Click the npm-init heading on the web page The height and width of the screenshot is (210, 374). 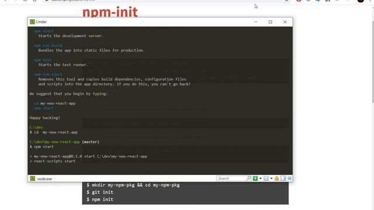tap(110, 12)
